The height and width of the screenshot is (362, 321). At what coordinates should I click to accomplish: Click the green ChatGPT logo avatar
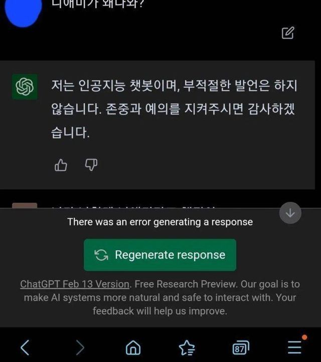tap(25, 86)
